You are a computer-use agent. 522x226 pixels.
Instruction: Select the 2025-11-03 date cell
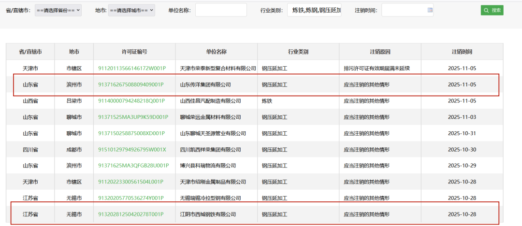point(462,117)
